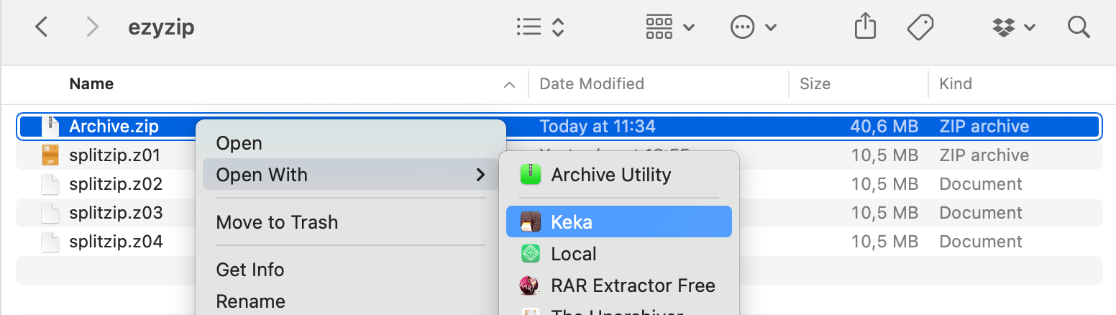Select the splitzip.z04 document icon
The image size is (1116, 315).
point(50,242)
